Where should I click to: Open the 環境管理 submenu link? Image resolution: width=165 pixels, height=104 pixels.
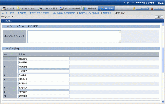(107, 13)
